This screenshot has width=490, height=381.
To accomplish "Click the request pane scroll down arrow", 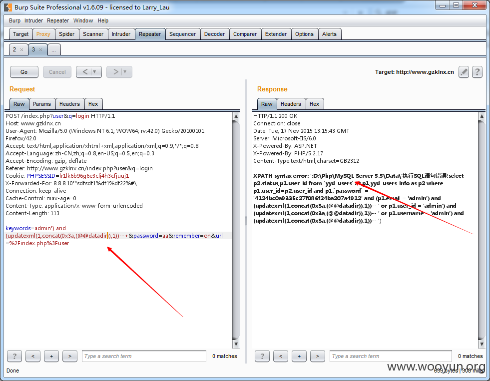I will click(x=236, y=344).
